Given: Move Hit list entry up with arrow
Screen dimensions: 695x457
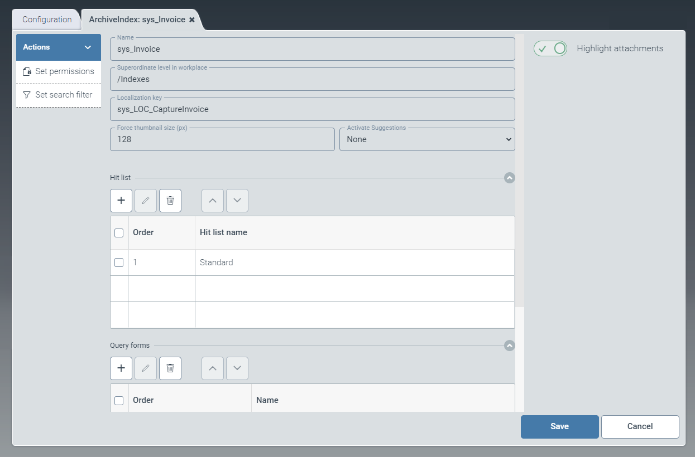Looking at the screenshot, I should pyautogui.click(x=213, y=201).
